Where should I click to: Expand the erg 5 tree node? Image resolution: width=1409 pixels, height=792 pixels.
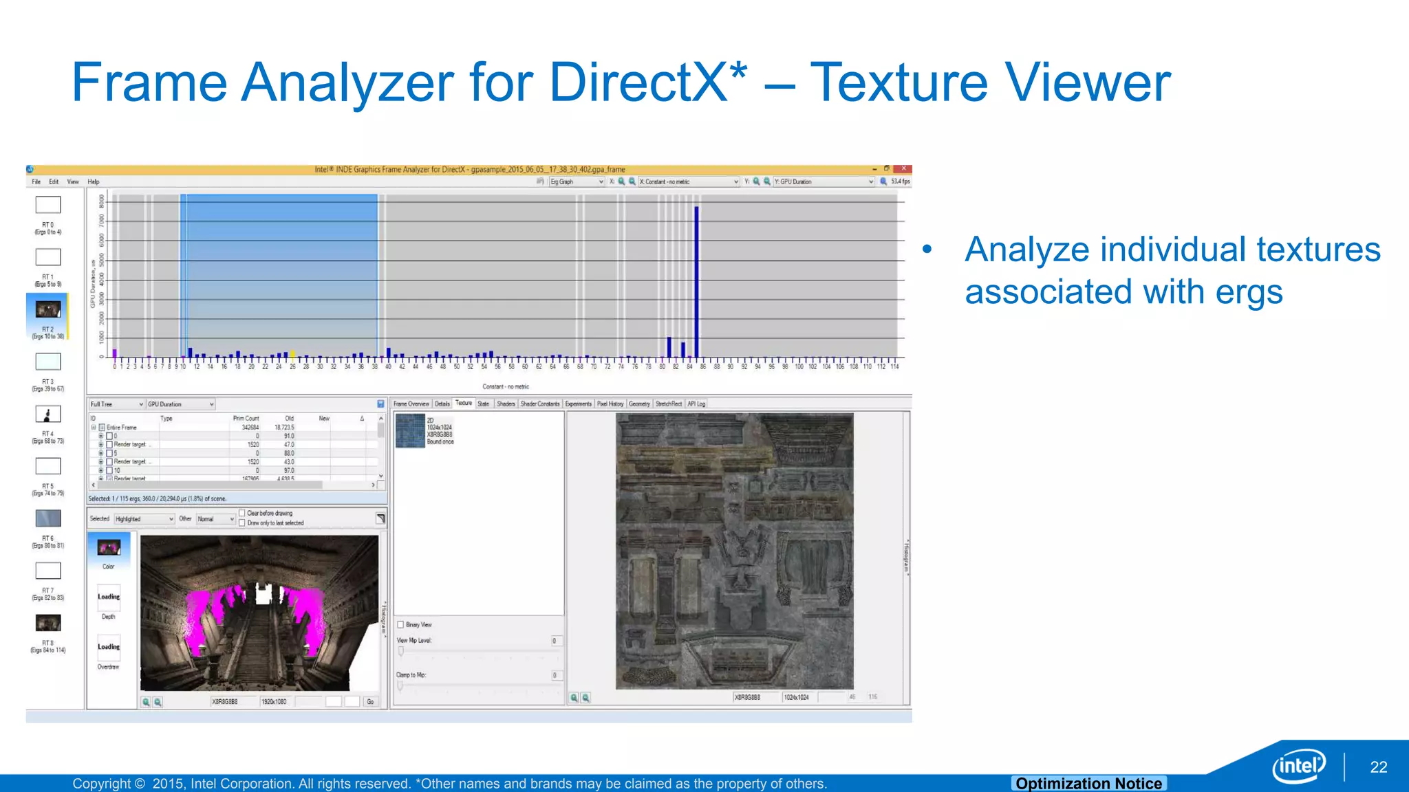click(x=100, y=453)
